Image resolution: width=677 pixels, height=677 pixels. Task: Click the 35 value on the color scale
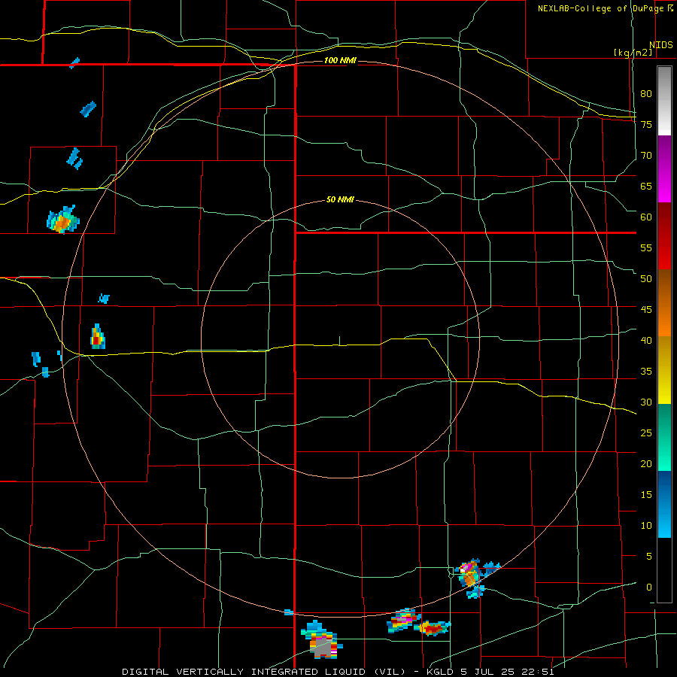point(646,372)
